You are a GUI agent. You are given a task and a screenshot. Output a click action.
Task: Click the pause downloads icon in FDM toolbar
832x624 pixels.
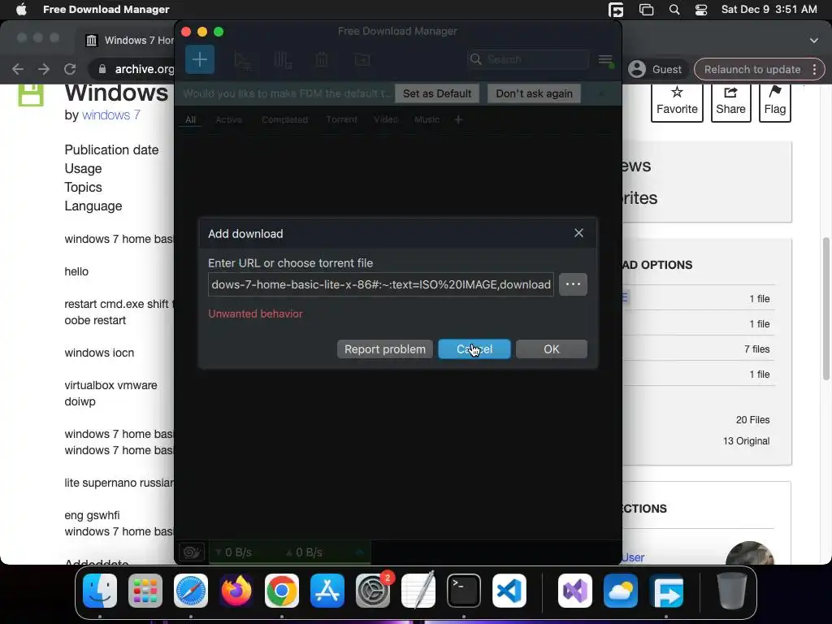pos(283,60)
